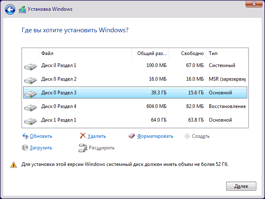
Task: Click the Восстановление type cell
Action: [227, 106]
